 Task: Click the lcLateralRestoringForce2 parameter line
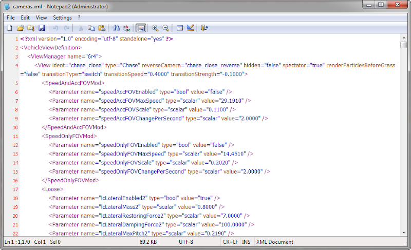click(x=149, y=216)
